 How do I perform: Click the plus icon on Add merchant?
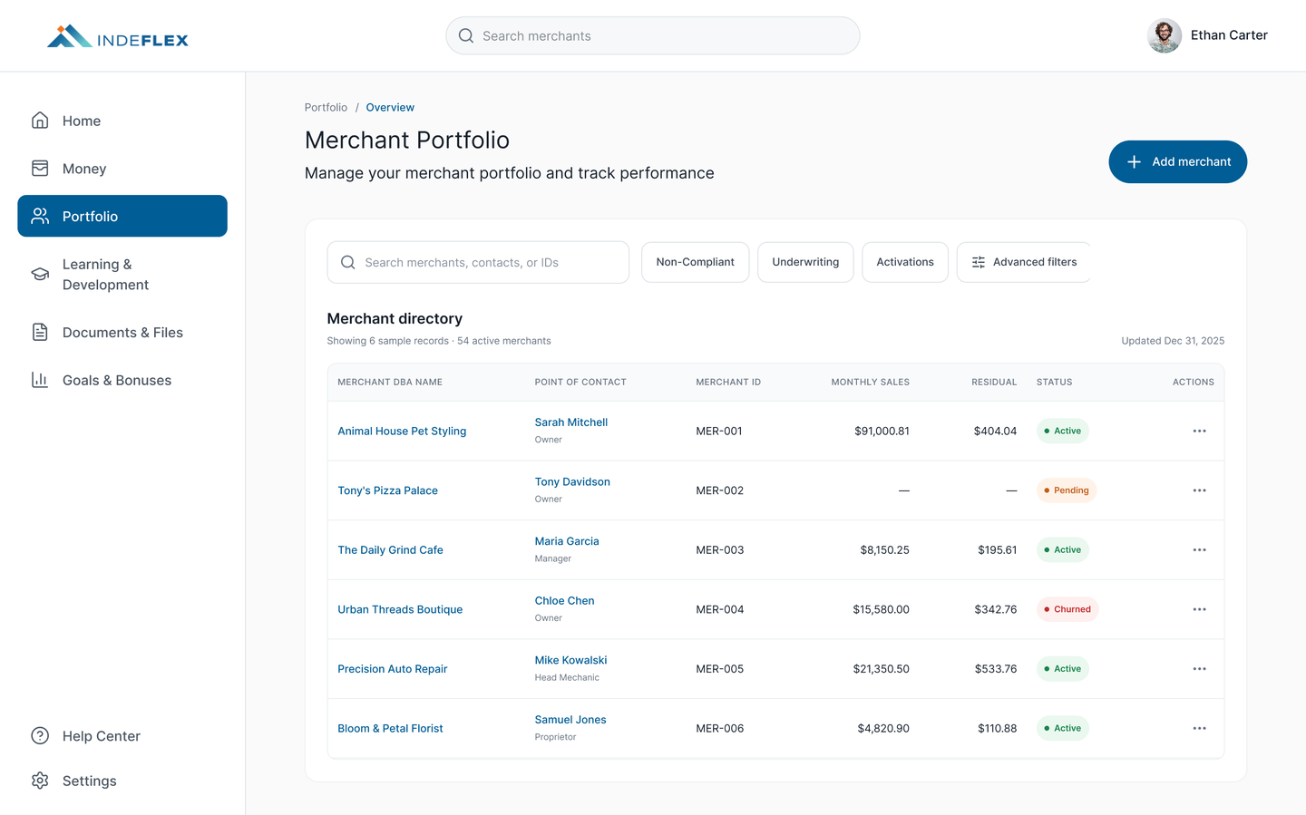coord(1134,161)
